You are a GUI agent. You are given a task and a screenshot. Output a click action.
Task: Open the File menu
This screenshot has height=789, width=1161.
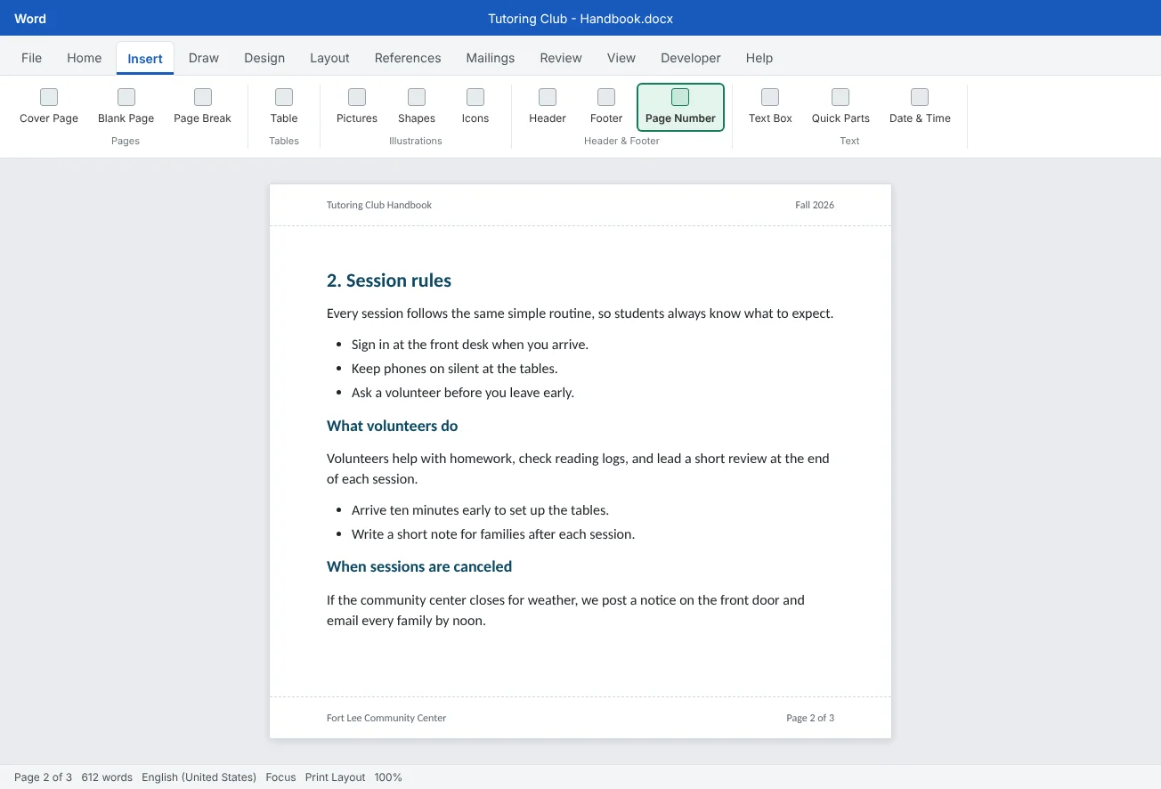tap(31, 58)
